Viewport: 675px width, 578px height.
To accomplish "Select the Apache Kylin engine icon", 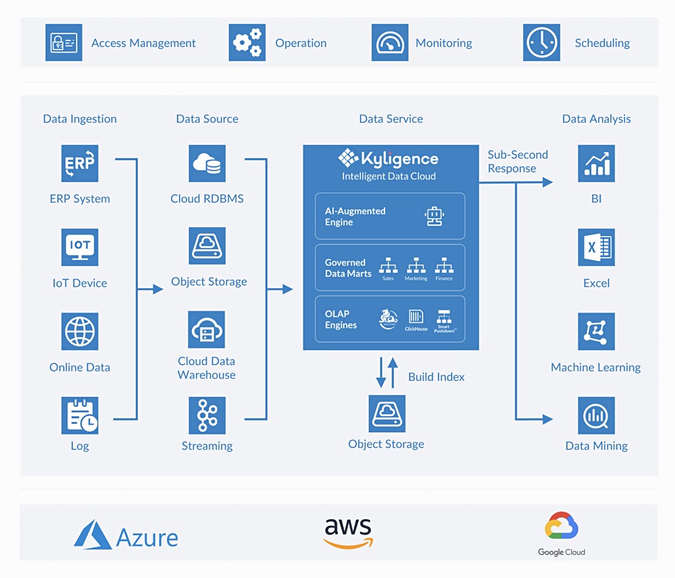I will pyautogui.click(x=388, y=319).
